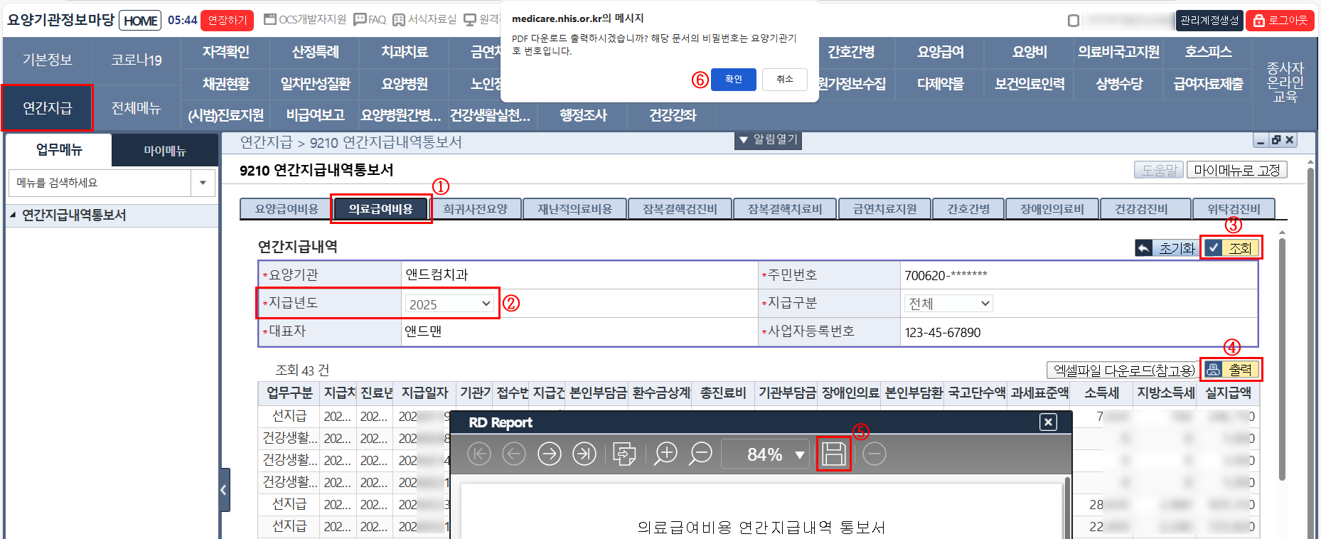Click the 엑셀파일 다운로드(참고용) button
The image size is (1321, 539).
[x=1123, y=370]
